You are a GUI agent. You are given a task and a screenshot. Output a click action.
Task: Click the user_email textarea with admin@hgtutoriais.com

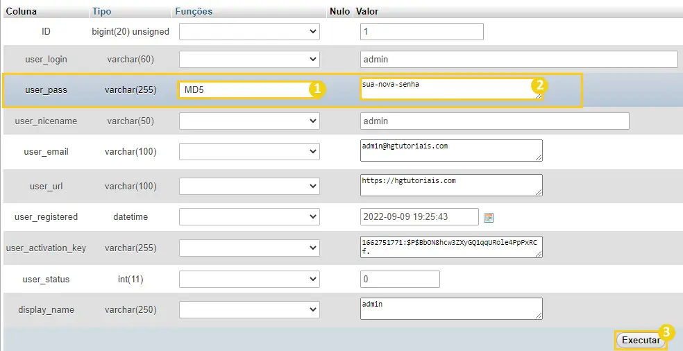451,151
